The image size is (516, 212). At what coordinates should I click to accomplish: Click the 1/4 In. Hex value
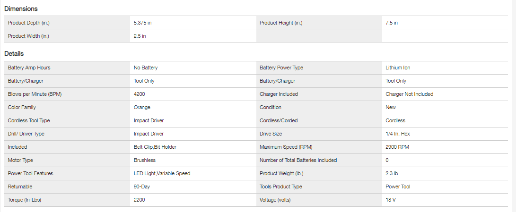click(398, 134)
